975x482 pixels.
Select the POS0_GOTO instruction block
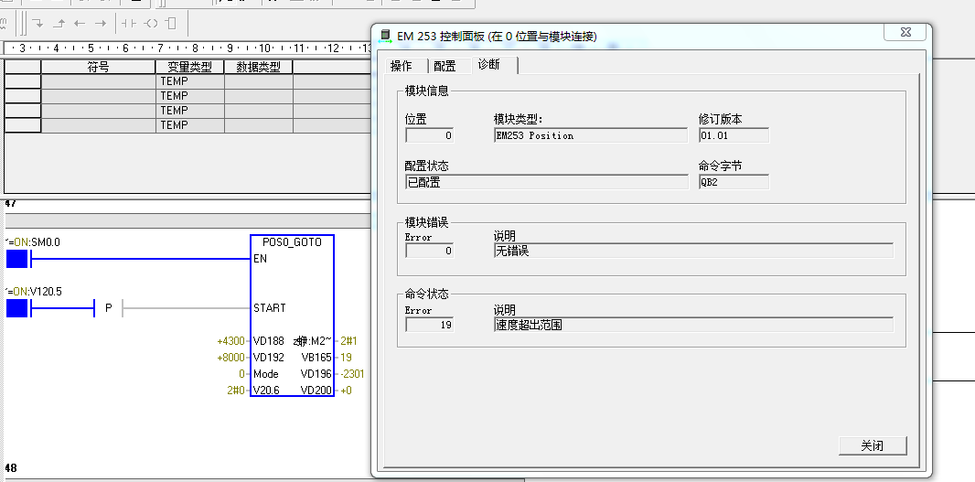click(292, 316)
